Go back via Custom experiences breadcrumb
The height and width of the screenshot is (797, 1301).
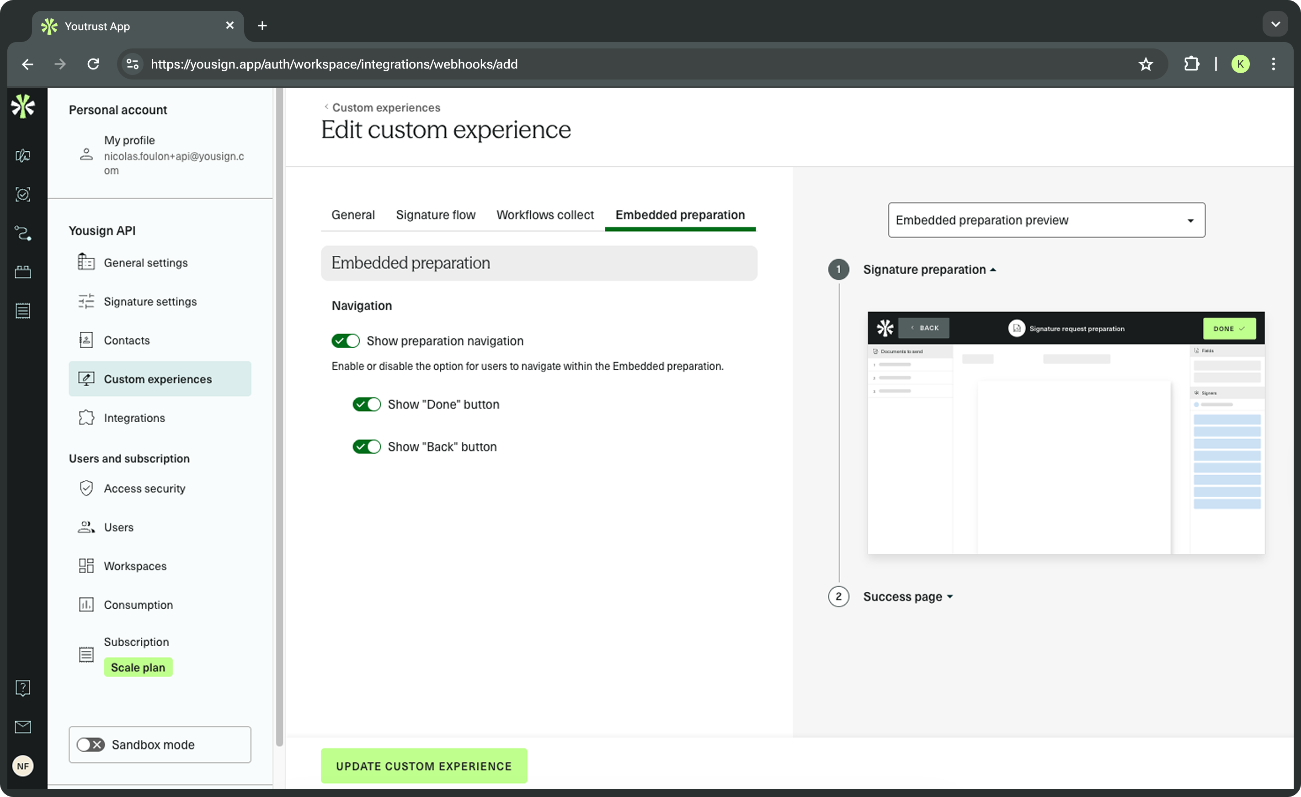tap(382, 107)
